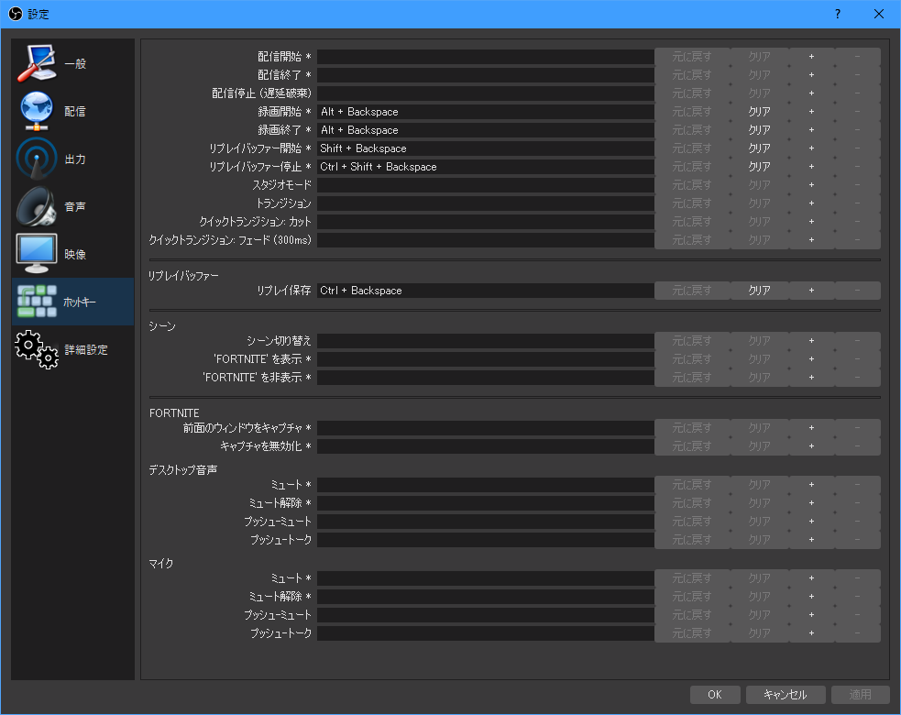Add another hotkey with + for トランジション
Viewport: 901px width, 715px height.
tap(811, 203)
